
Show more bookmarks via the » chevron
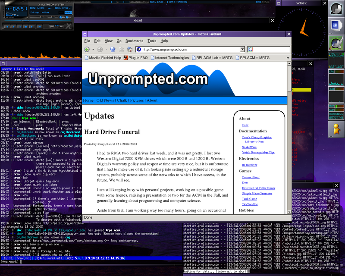pos(288,58)
